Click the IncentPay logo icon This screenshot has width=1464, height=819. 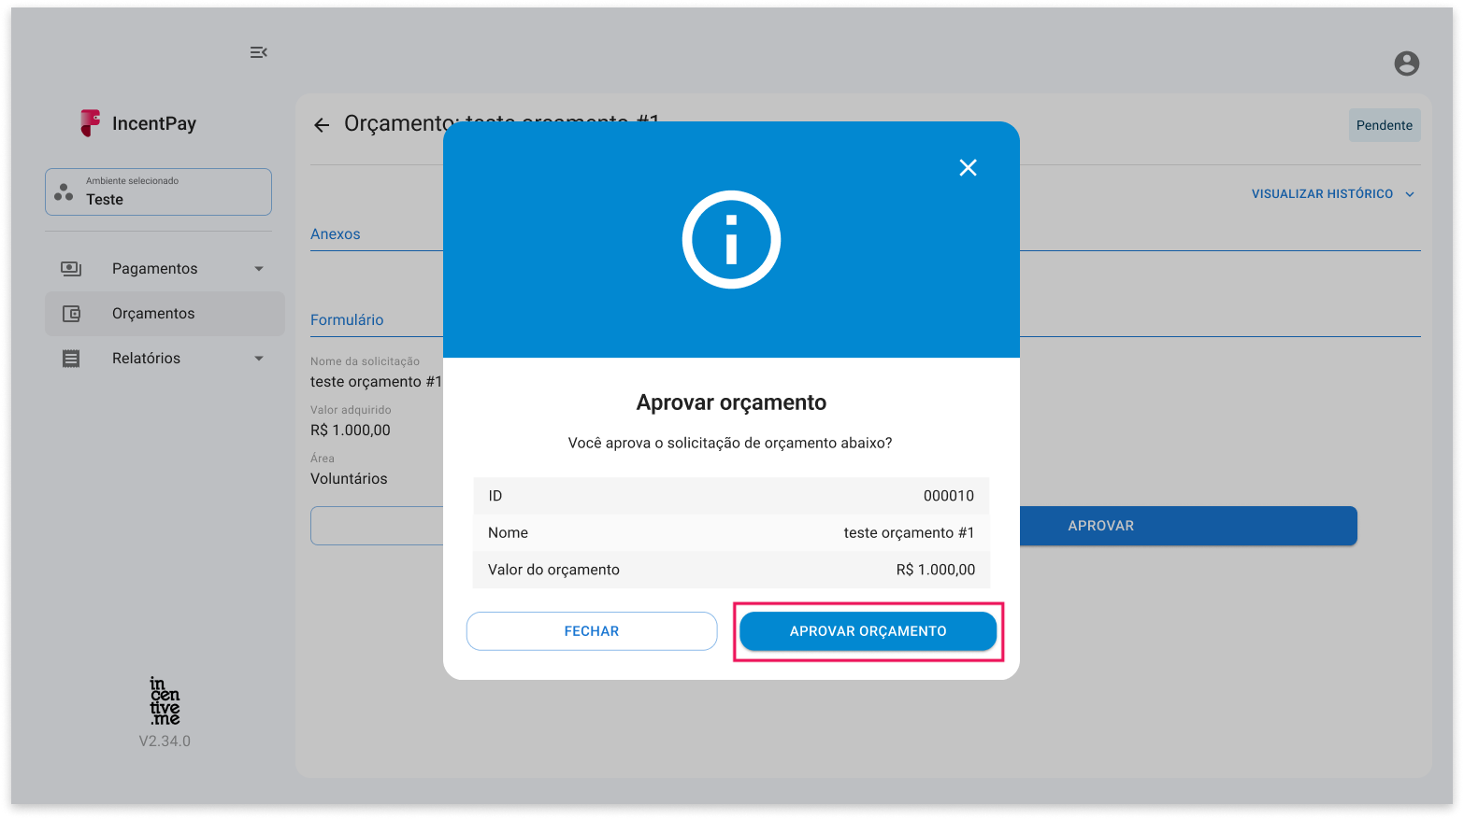pos(90,122)
